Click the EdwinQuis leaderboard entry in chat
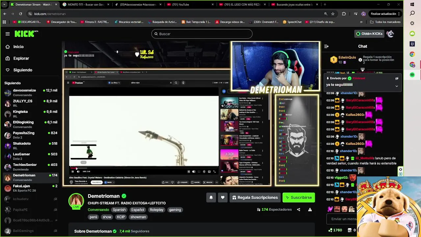 (x=343, y=60)
